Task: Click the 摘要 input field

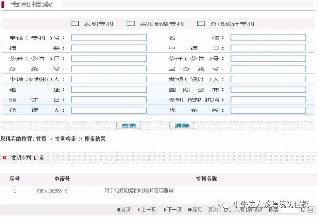Action: click(109, 48)
